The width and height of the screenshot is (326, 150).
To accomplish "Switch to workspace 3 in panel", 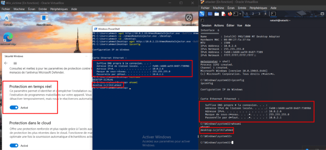I will 259,14.
